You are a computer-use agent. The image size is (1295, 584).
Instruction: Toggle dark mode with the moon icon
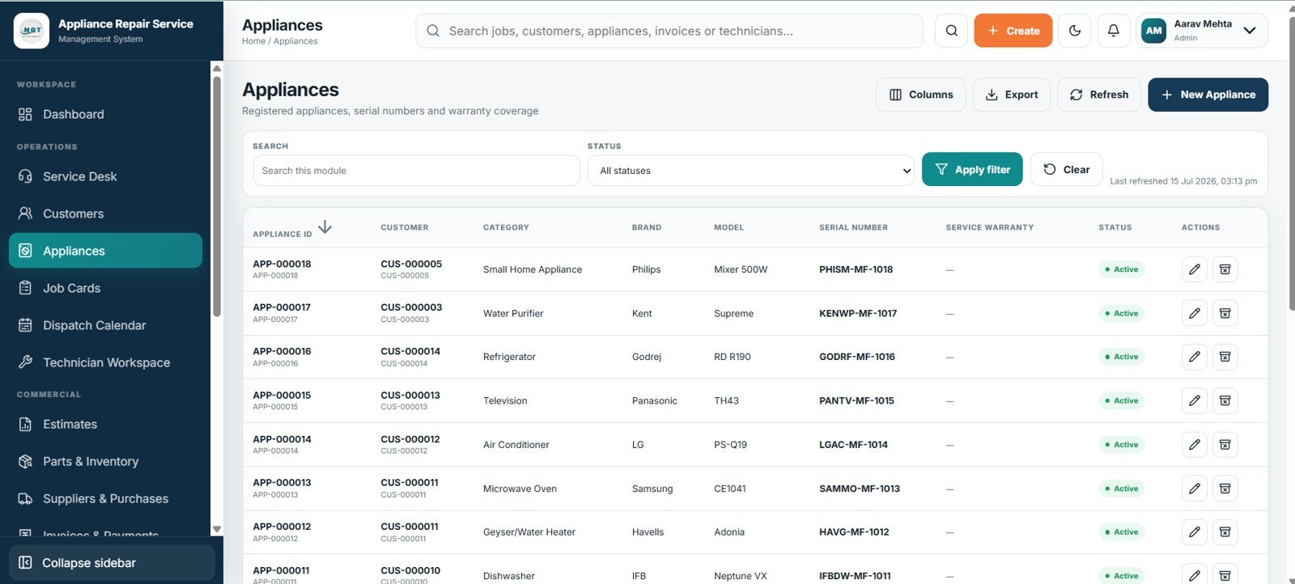click(1075, 31)
